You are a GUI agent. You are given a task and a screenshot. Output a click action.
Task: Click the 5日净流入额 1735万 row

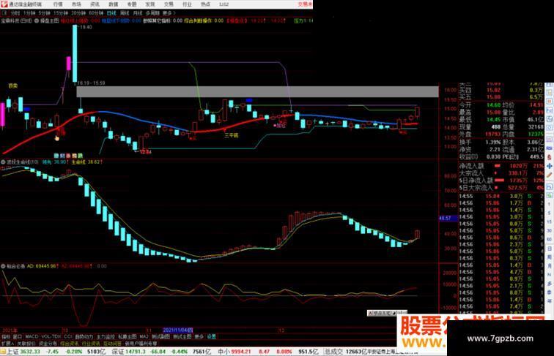point(501,180)
